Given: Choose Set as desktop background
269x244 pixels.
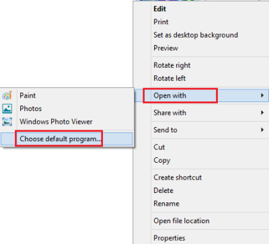Looking at the screenshot, I should tap(196, 35).
